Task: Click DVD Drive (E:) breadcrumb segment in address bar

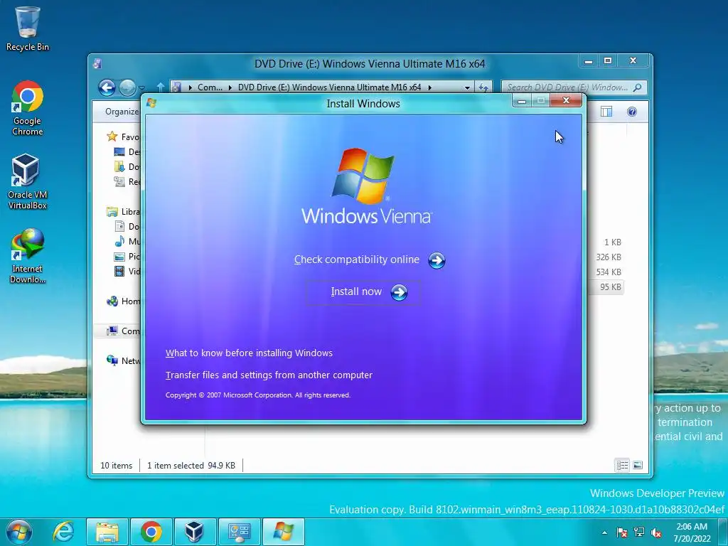Action: (329, 87)
